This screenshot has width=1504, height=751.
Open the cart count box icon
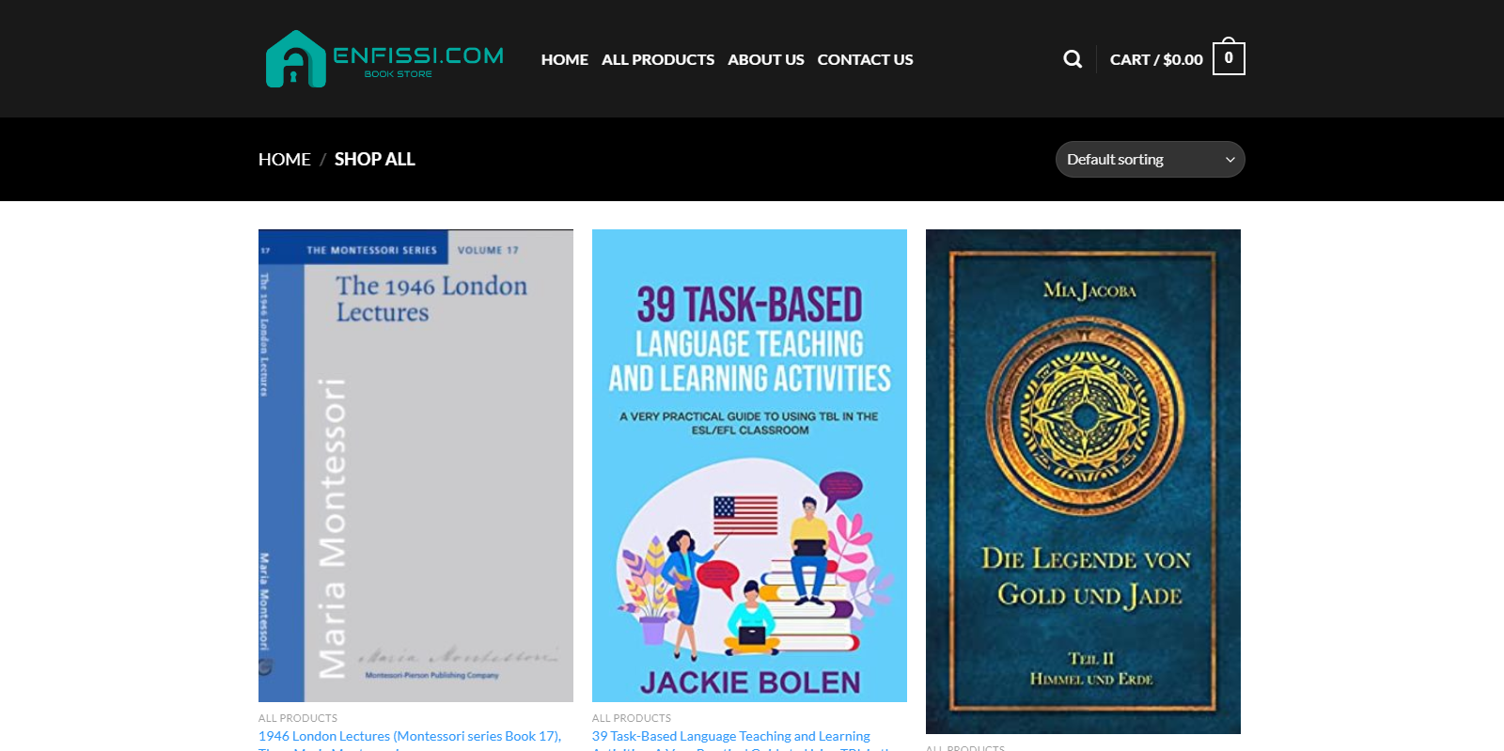tap(1229, 56)
